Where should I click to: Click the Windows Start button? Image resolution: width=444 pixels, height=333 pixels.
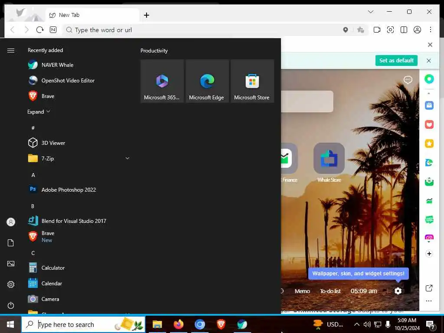pyautogui.click(x=10, y=324)
